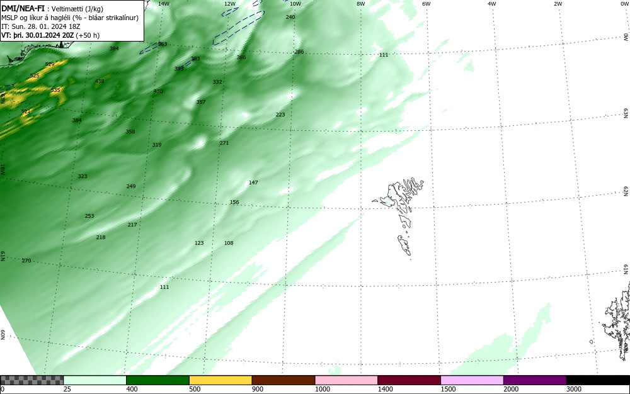This screenshot has width=630, height=394.
Task: Click the map value 108
Action: 229,243
